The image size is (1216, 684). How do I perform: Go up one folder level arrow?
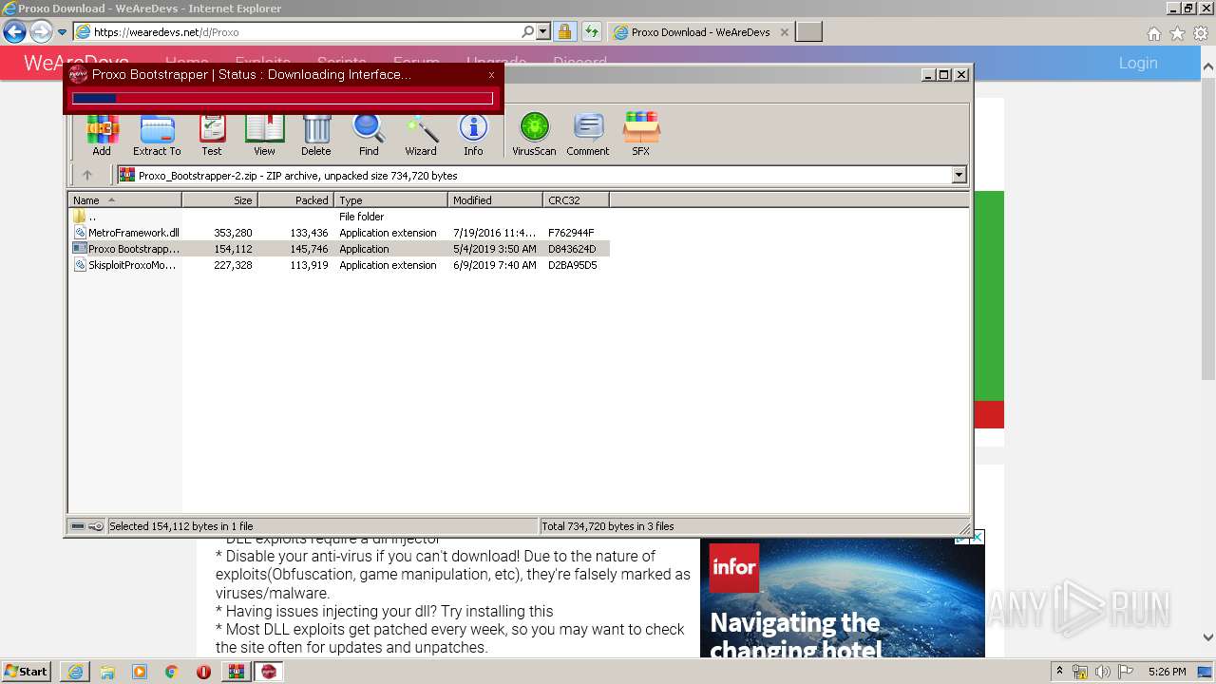(x=87, y=175)
